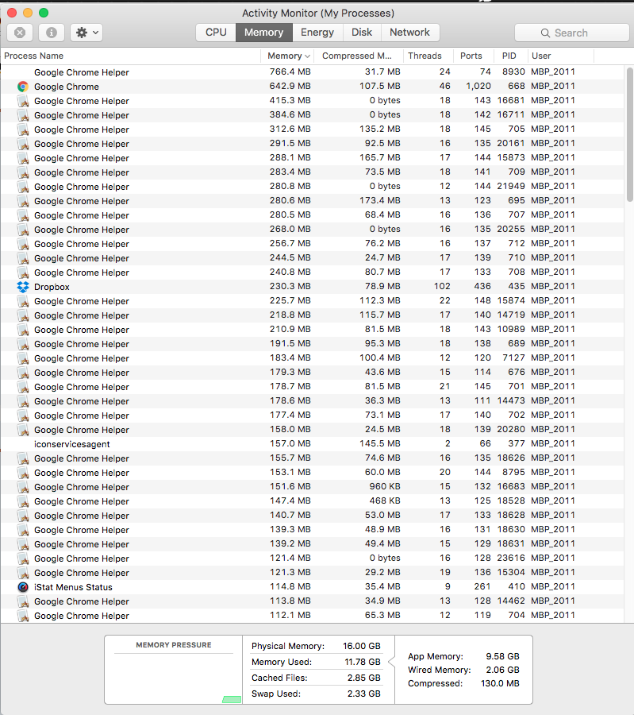
Task: Click the 102 threads value
Action: click(442, 286)
